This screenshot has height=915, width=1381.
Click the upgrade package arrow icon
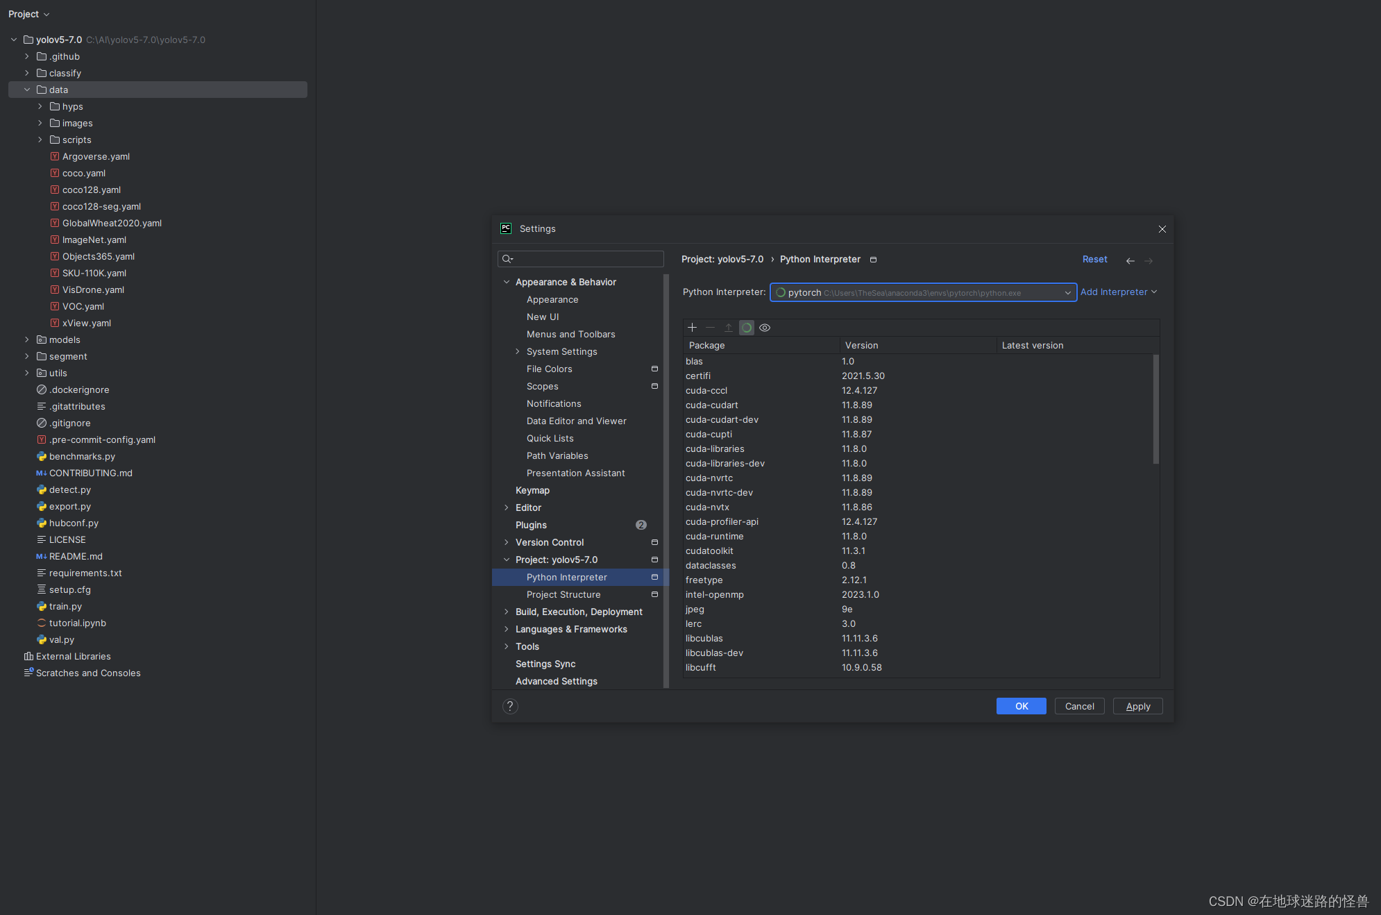(x=729, y=328)
